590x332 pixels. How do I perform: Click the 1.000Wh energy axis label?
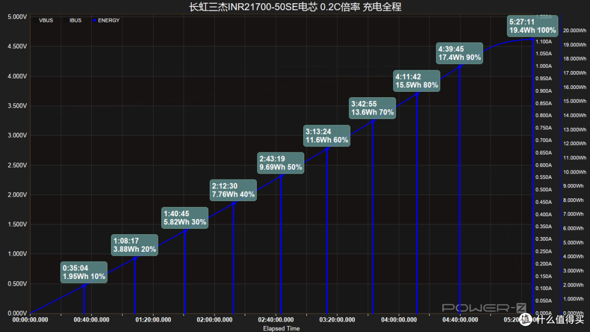[x=574, y=299]
